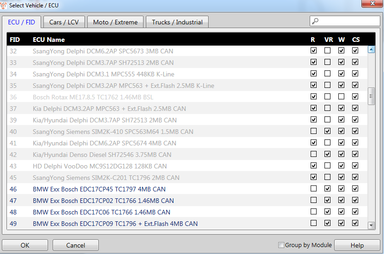The image size is (384, 254).
Task: Click the CS column header
Action: point(356,40)
